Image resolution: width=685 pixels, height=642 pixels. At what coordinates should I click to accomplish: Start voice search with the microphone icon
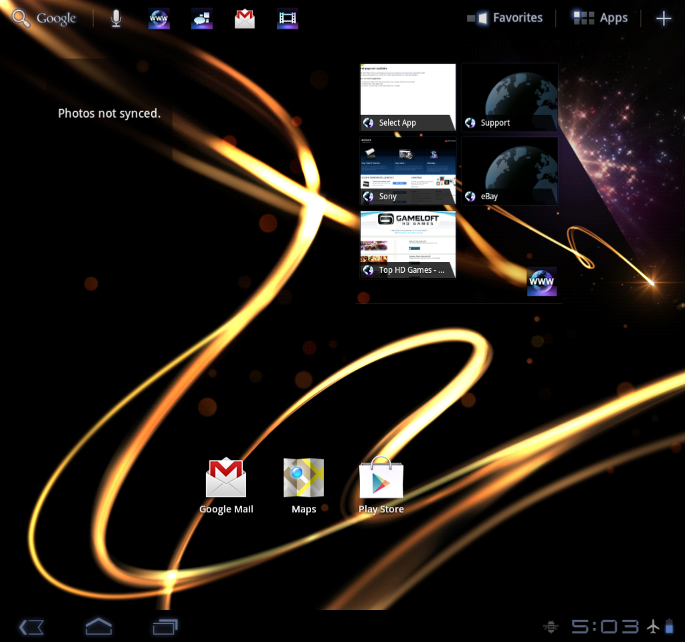[x=116, y=18]
